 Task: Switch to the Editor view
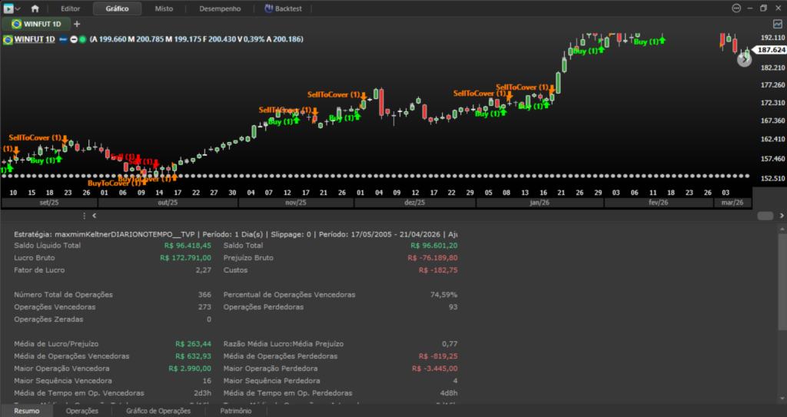pos(70,8)
